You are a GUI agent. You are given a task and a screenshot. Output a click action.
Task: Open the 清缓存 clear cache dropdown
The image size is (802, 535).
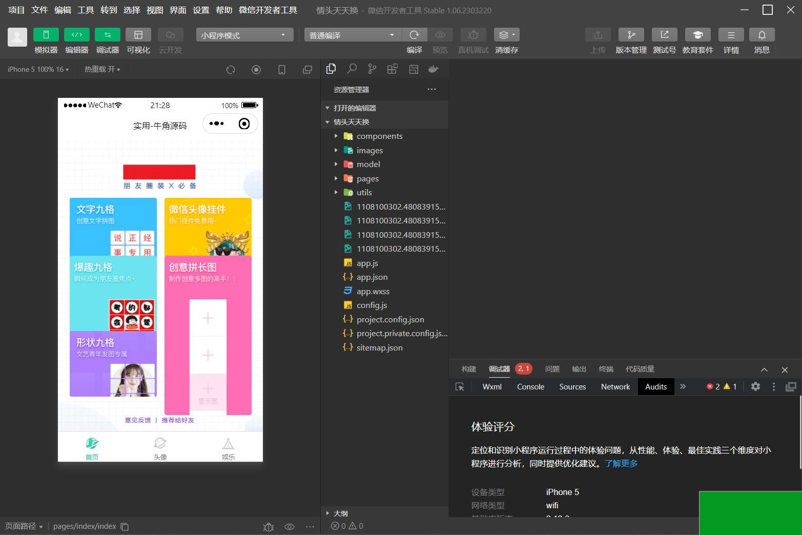tap(507, 34)
